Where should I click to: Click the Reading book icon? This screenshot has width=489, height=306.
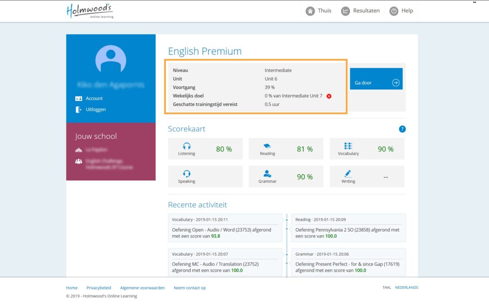[267, 146]
